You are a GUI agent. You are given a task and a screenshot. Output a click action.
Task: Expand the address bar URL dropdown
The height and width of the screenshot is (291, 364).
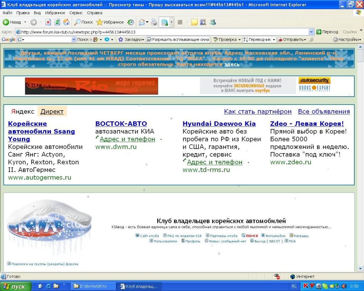pos(311,32)
